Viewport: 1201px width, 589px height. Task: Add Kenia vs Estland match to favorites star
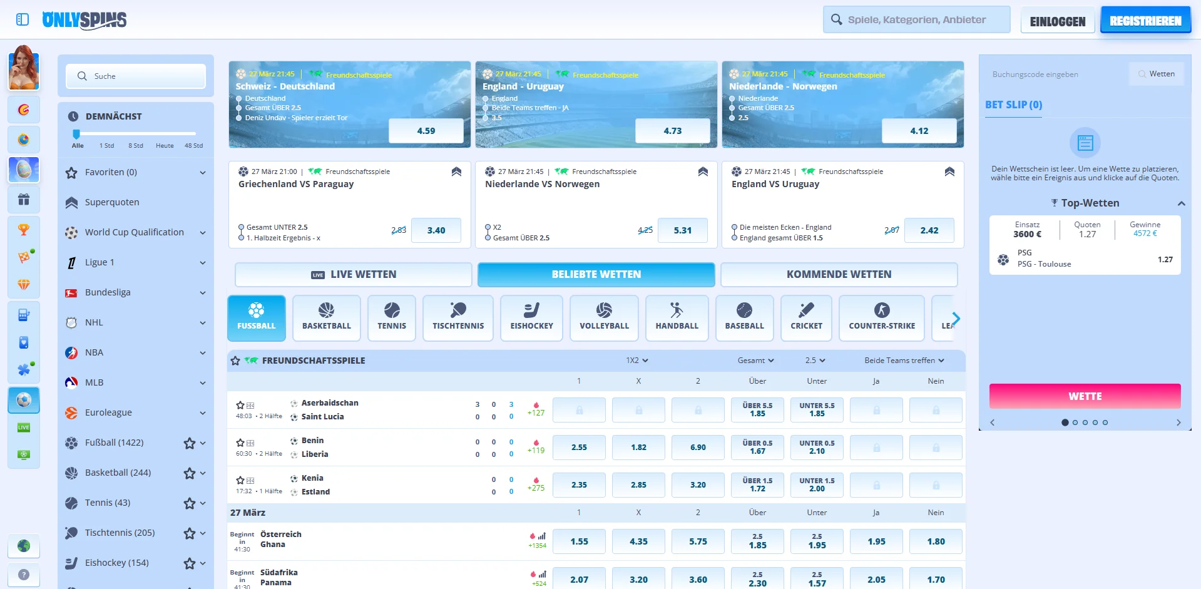(240, 480)
